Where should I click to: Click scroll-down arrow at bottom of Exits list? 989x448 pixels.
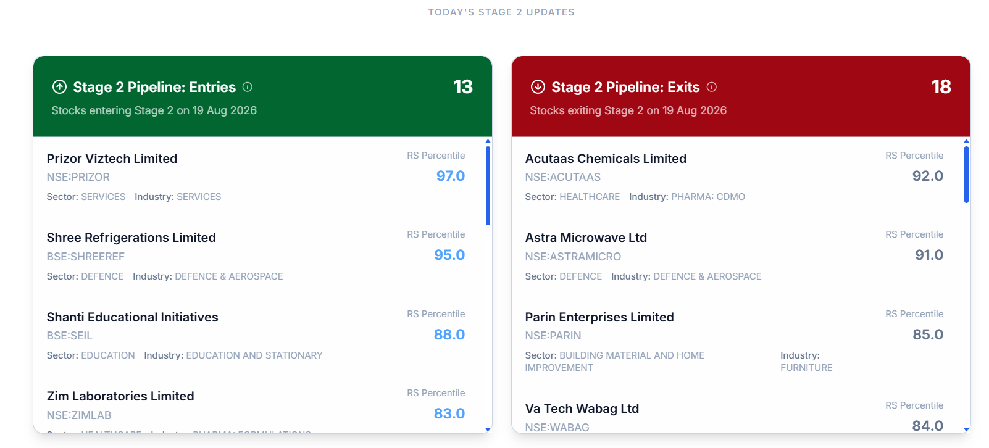coord(966,429)
